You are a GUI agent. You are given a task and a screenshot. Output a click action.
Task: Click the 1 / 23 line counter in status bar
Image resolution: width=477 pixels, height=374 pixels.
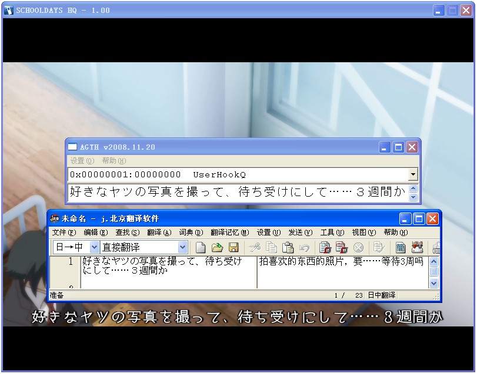point(349,295)
